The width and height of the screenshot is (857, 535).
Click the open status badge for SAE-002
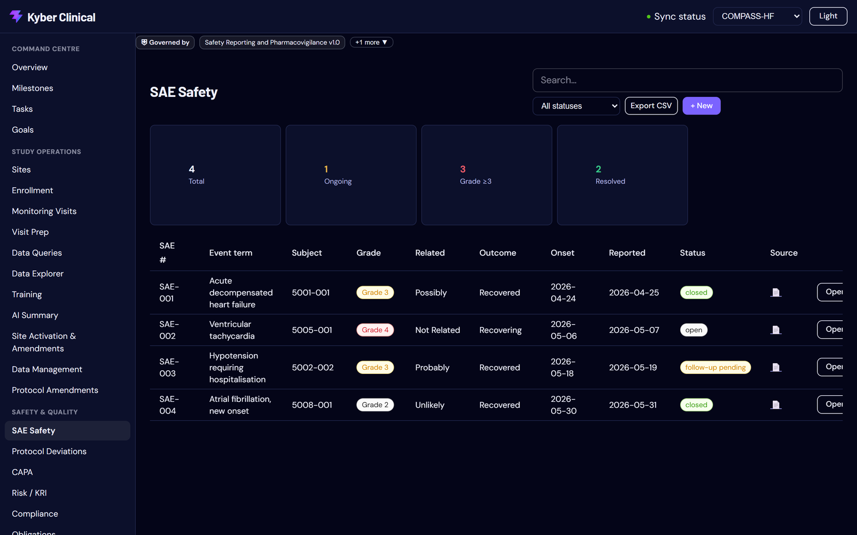(x=694, y=330)
